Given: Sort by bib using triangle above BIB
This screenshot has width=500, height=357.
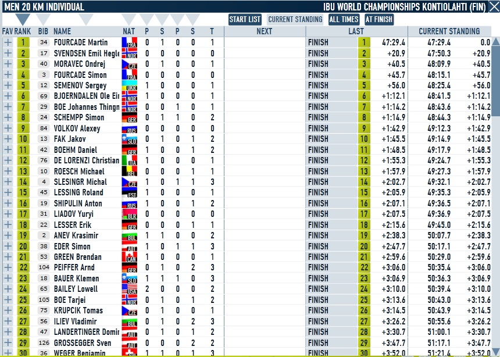Looking at the screenshot, I should pyautogui.click(x=44, y=19).
